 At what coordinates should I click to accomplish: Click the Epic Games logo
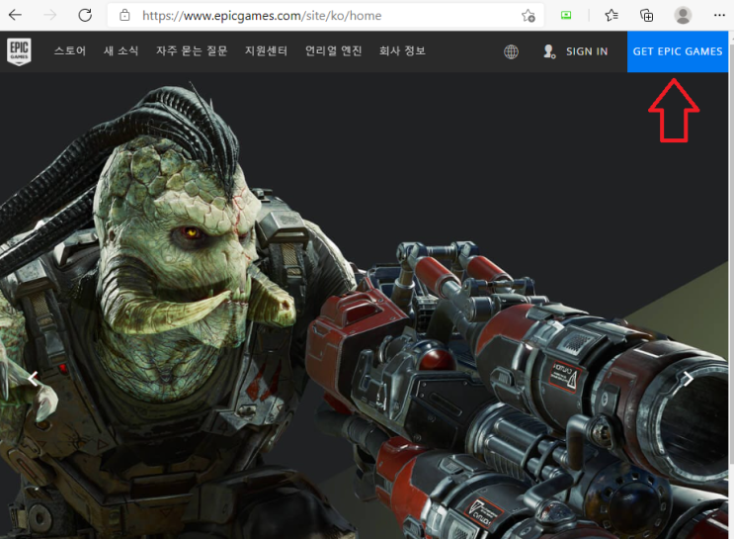(19, 51)
